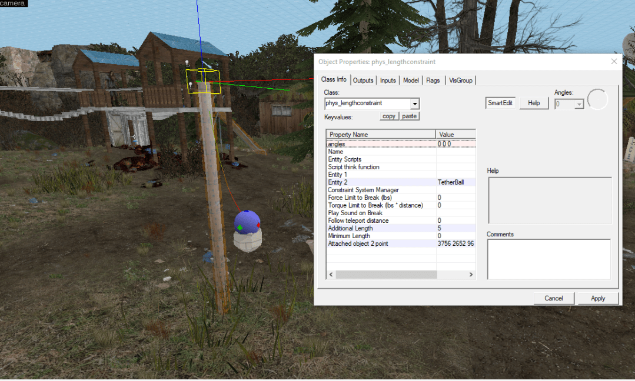The image size is (635, 381).
Task: Open the Flags tab
Action: [x=433, y=81]
